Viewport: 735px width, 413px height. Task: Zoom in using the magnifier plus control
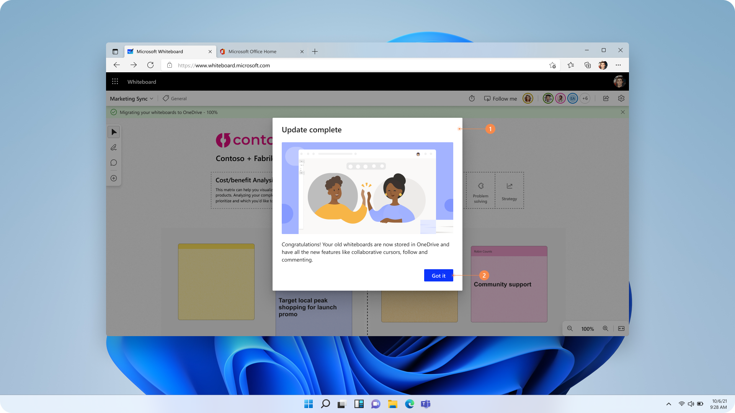pyautogui.click(x=606, y=328)
